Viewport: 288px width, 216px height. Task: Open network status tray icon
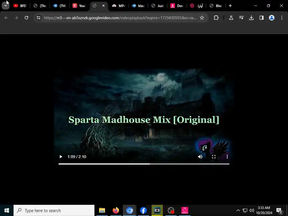(x=245, y=210)
